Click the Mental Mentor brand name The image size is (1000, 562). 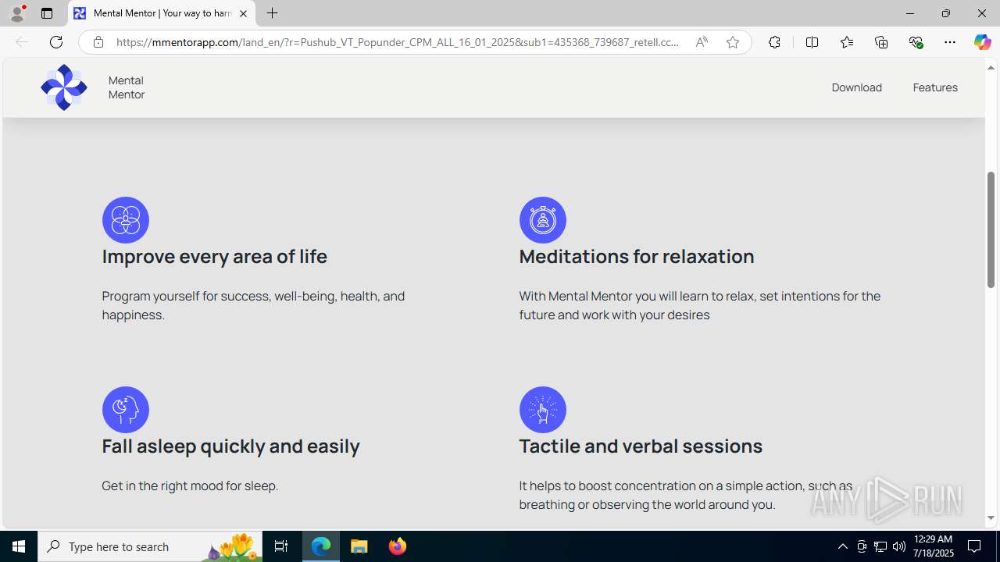coord(127,87)
